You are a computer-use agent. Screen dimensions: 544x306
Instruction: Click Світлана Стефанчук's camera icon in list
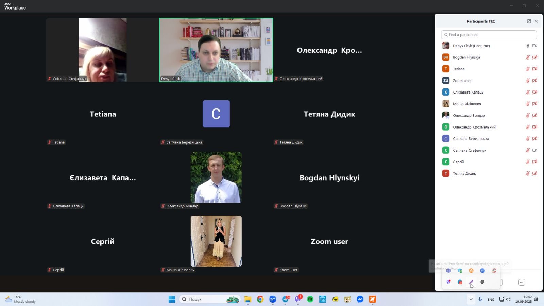click(534, 150)
